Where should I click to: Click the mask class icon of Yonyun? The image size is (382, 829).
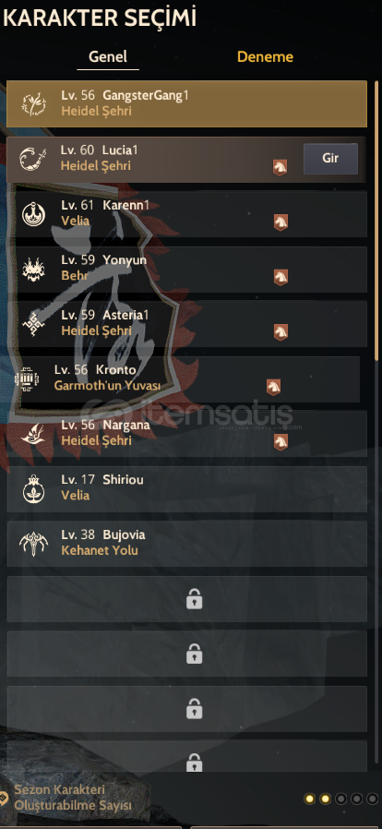(x=33, y=270)
